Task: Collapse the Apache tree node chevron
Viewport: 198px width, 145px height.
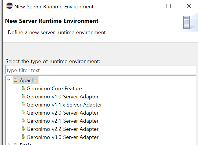Action: coord(9,80)
